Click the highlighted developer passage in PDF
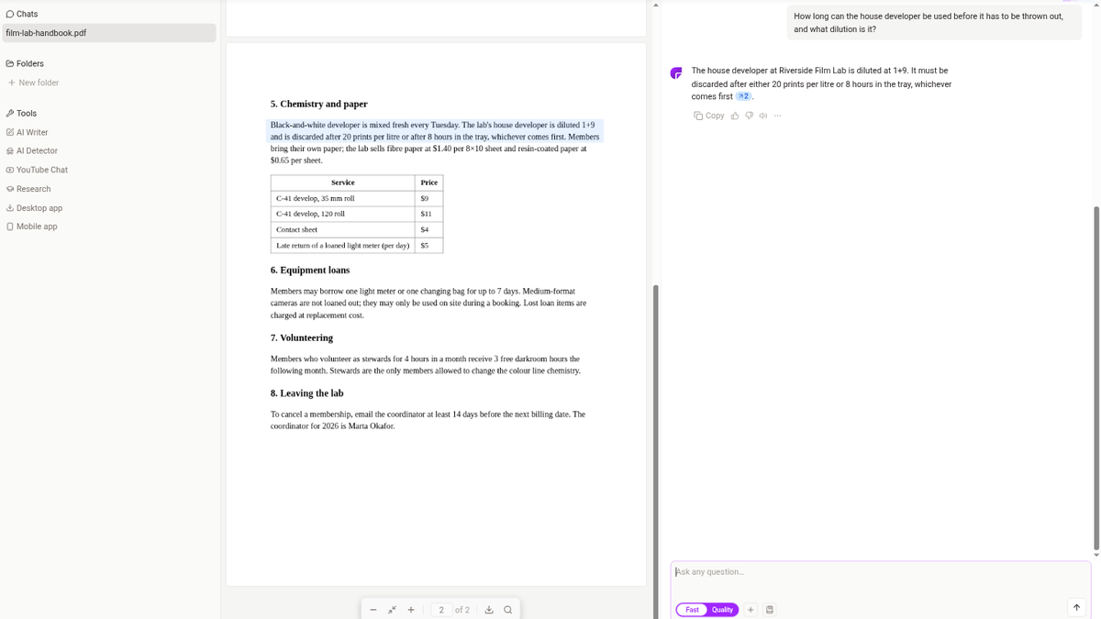This screenshot has height=619, width=1101. pos(435,130)
